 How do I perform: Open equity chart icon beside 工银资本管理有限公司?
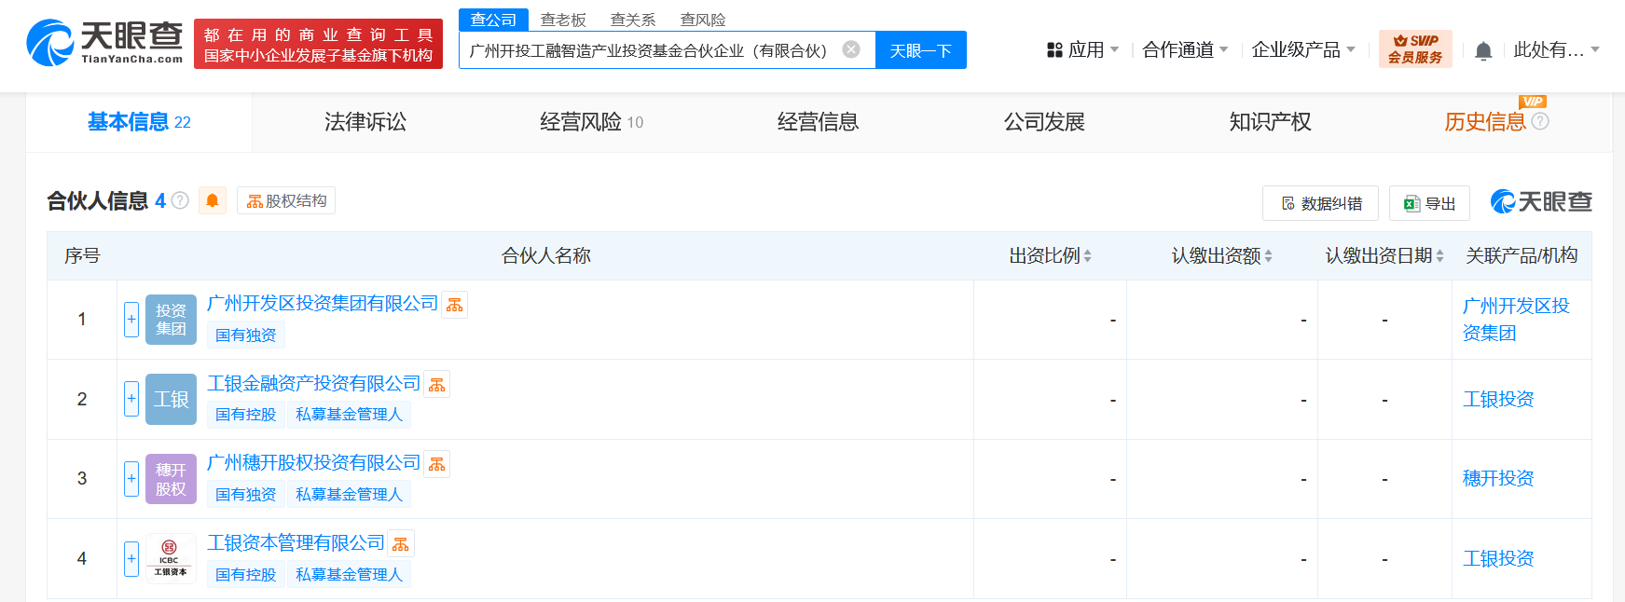coord(401,544)
